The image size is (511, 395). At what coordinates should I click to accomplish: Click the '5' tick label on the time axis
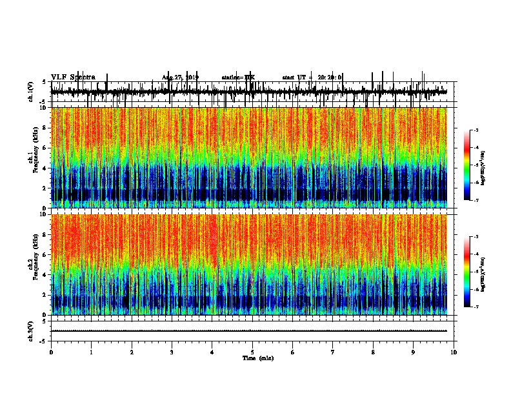tap(252, 352)
